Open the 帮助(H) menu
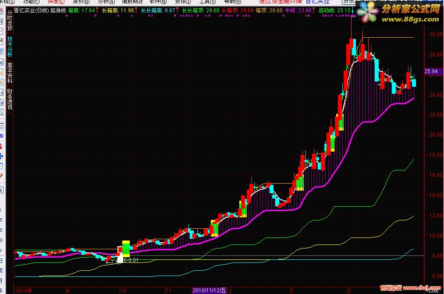Image resolution: width=444 pixels, height=294 pixels. 232,2
